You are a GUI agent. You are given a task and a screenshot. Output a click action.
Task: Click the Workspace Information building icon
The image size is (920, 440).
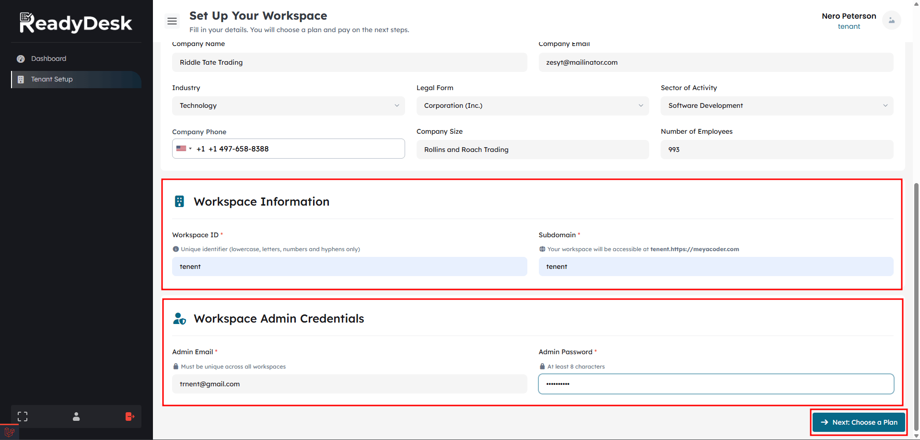click(x=179, y=201)
